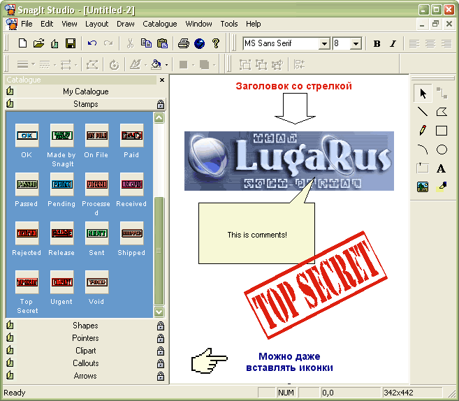459x401 pixels.
Task: Open the Catalogue menu
Action: point(160,24)
